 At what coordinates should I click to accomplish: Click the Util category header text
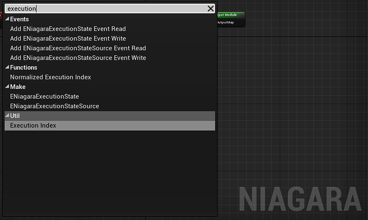pyautogui.click(x=15, y=116)
